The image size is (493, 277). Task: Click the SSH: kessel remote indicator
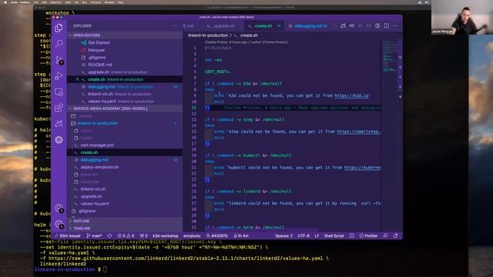coord(68,236)
